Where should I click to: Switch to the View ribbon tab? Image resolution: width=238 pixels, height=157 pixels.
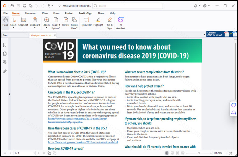click(x=45, y=13)
